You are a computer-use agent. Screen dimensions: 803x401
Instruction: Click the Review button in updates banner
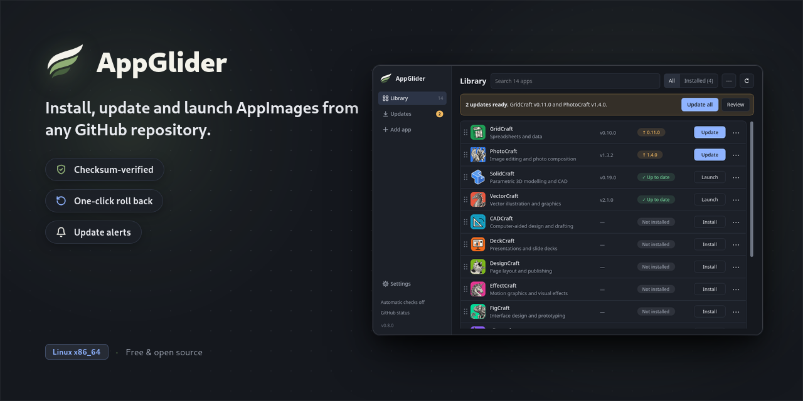735,105
